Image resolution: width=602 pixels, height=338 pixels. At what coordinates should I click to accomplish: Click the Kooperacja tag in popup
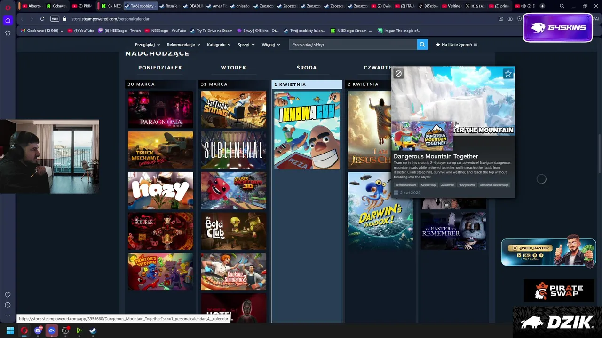(428, 185)
